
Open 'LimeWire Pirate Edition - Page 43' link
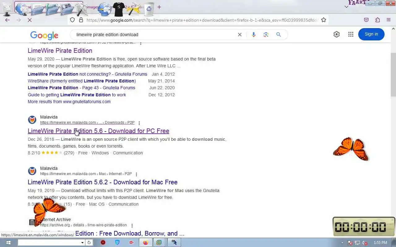[x=81, y=88]
